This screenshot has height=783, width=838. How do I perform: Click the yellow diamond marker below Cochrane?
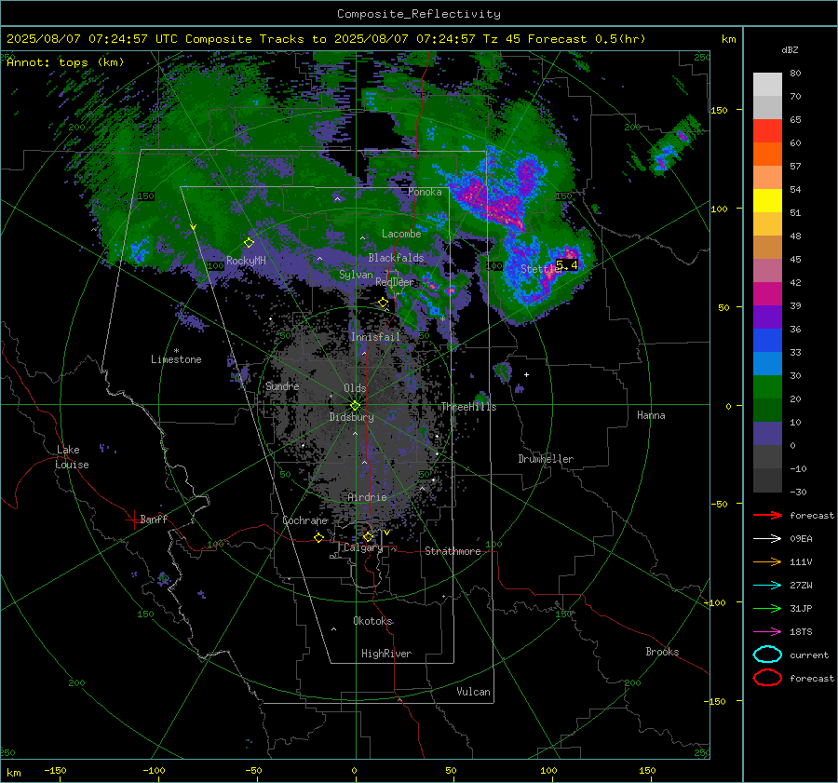click(x=319, y=537)
